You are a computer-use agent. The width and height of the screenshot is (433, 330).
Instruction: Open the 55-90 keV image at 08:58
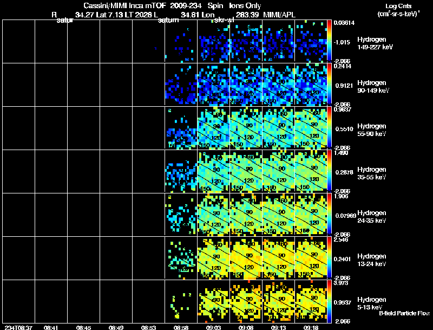(x=181, y=128)
